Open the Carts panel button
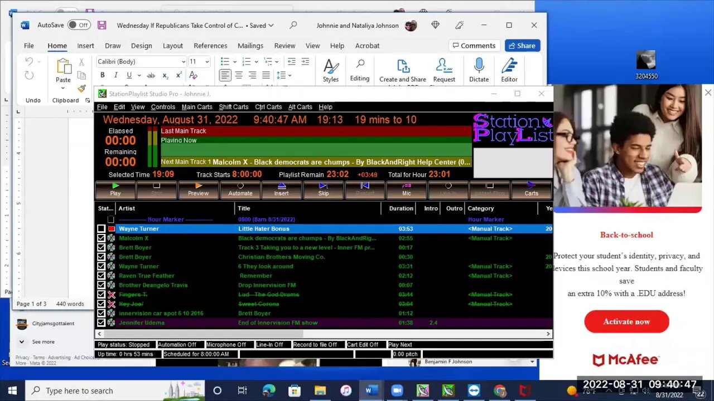 click(x=531, y=190)
